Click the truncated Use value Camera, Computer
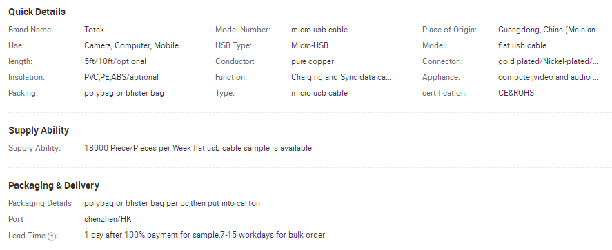This screenshot has height=250, width=612. 135,45
